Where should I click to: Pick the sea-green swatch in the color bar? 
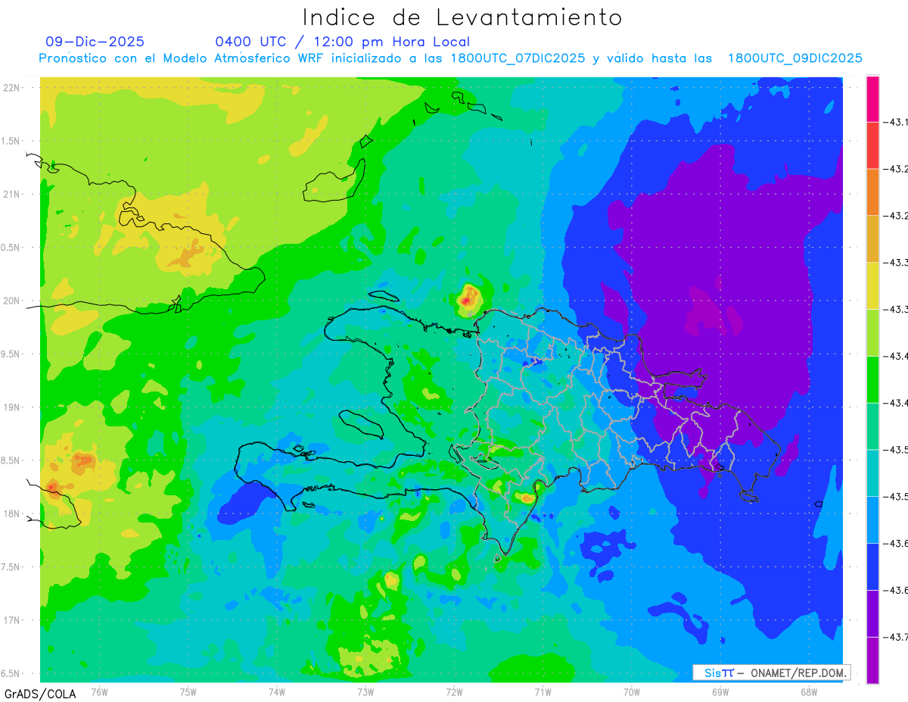(872, 426)
